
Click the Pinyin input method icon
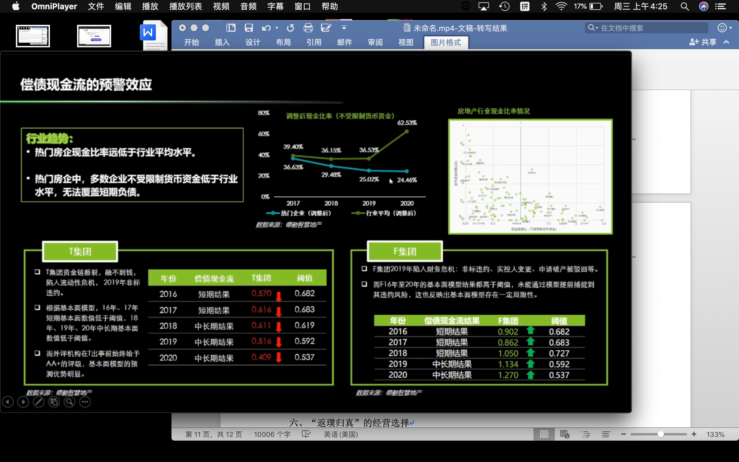coord(525,6)
